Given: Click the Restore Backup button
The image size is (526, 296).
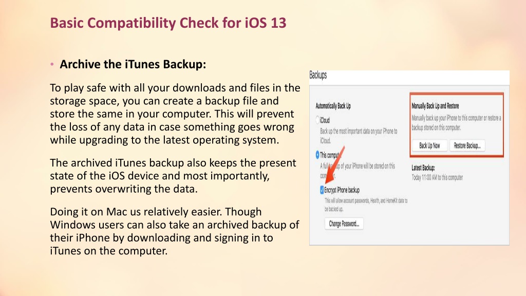Looking at the screenshot, I should tap(467, 145).
